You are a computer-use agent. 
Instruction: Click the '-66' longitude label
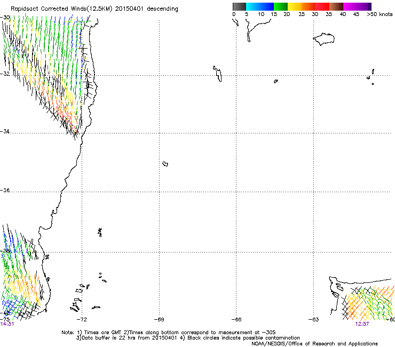236,320
